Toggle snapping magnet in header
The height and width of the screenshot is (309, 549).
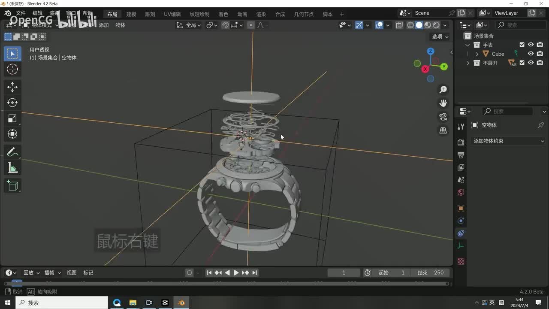tap(226, 25)
